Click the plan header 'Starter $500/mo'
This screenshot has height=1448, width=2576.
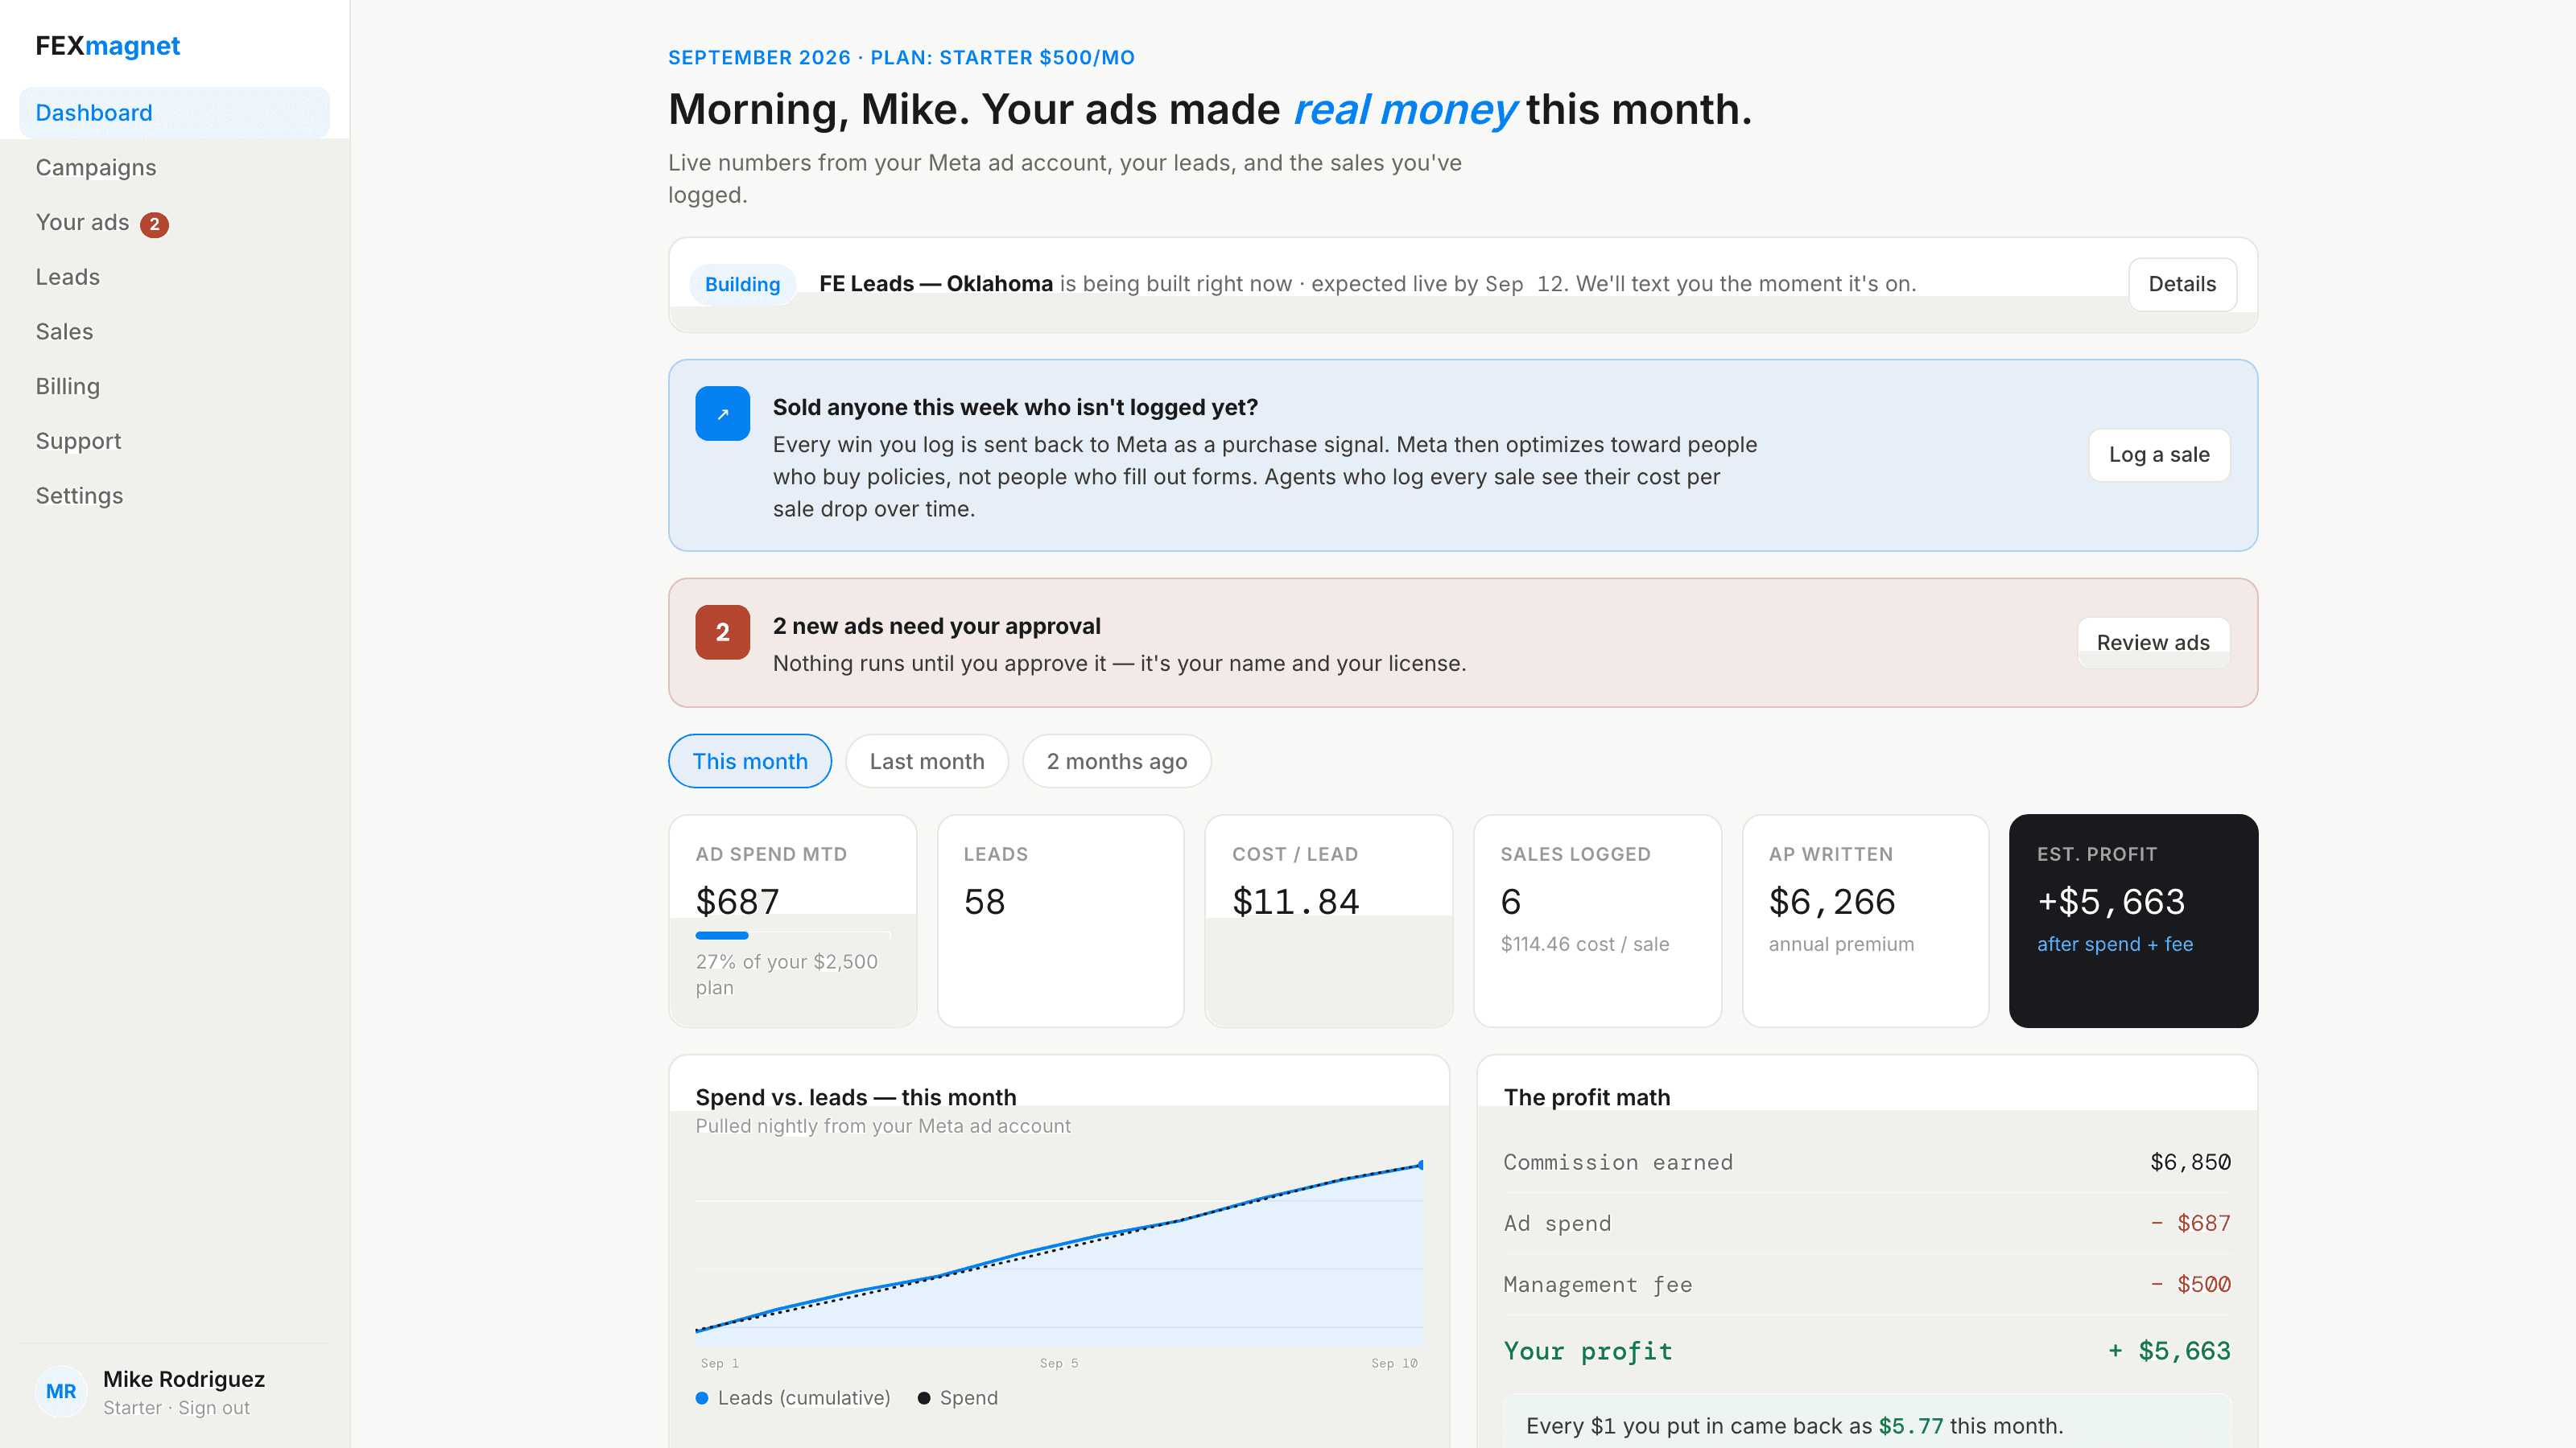click(1037, 58)
